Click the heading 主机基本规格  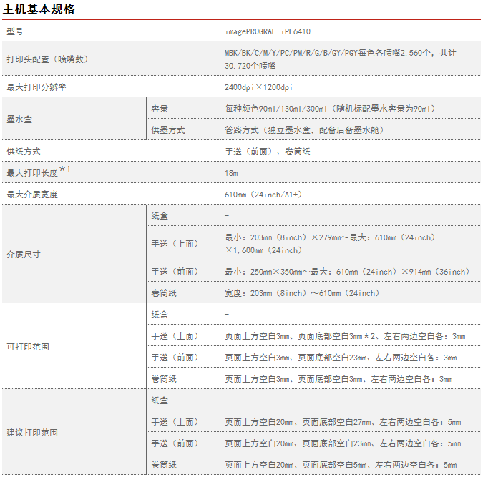click(x=39, y=9)
